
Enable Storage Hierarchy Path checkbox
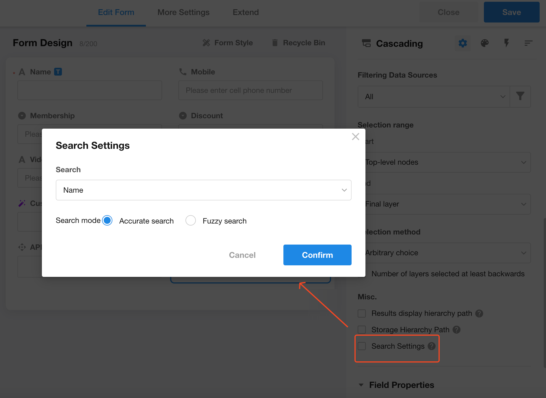coord(362,330)
